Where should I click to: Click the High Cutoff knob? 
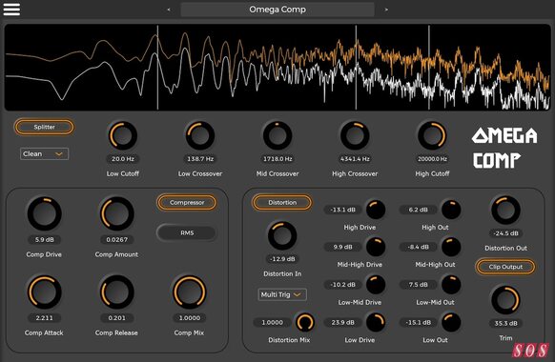432,135
